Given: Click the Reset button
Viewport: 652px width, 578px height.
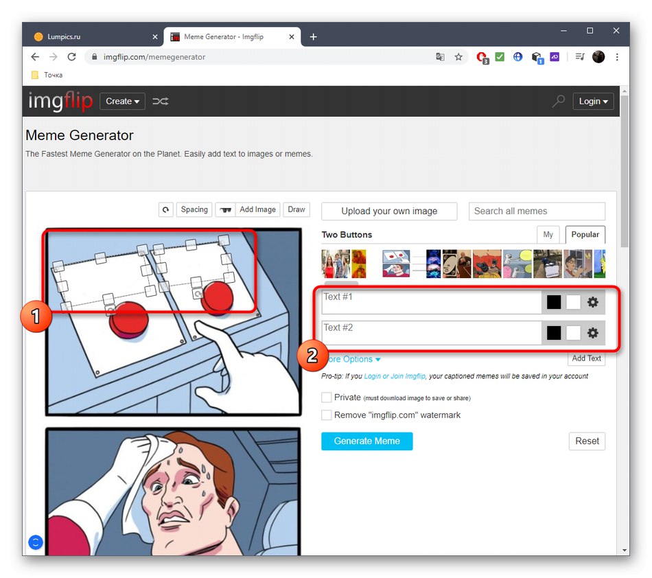Looking at the screenshot, I should [x=587, y=441].
